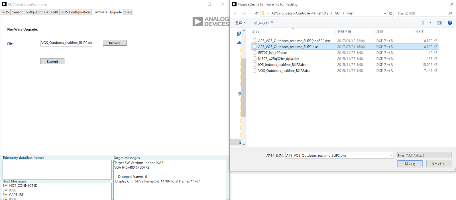This screenshot has height=200, width=456.
Task: Select IOS_Indoors_realtime_BLIP2.dxe file
Action: point(282,65)
